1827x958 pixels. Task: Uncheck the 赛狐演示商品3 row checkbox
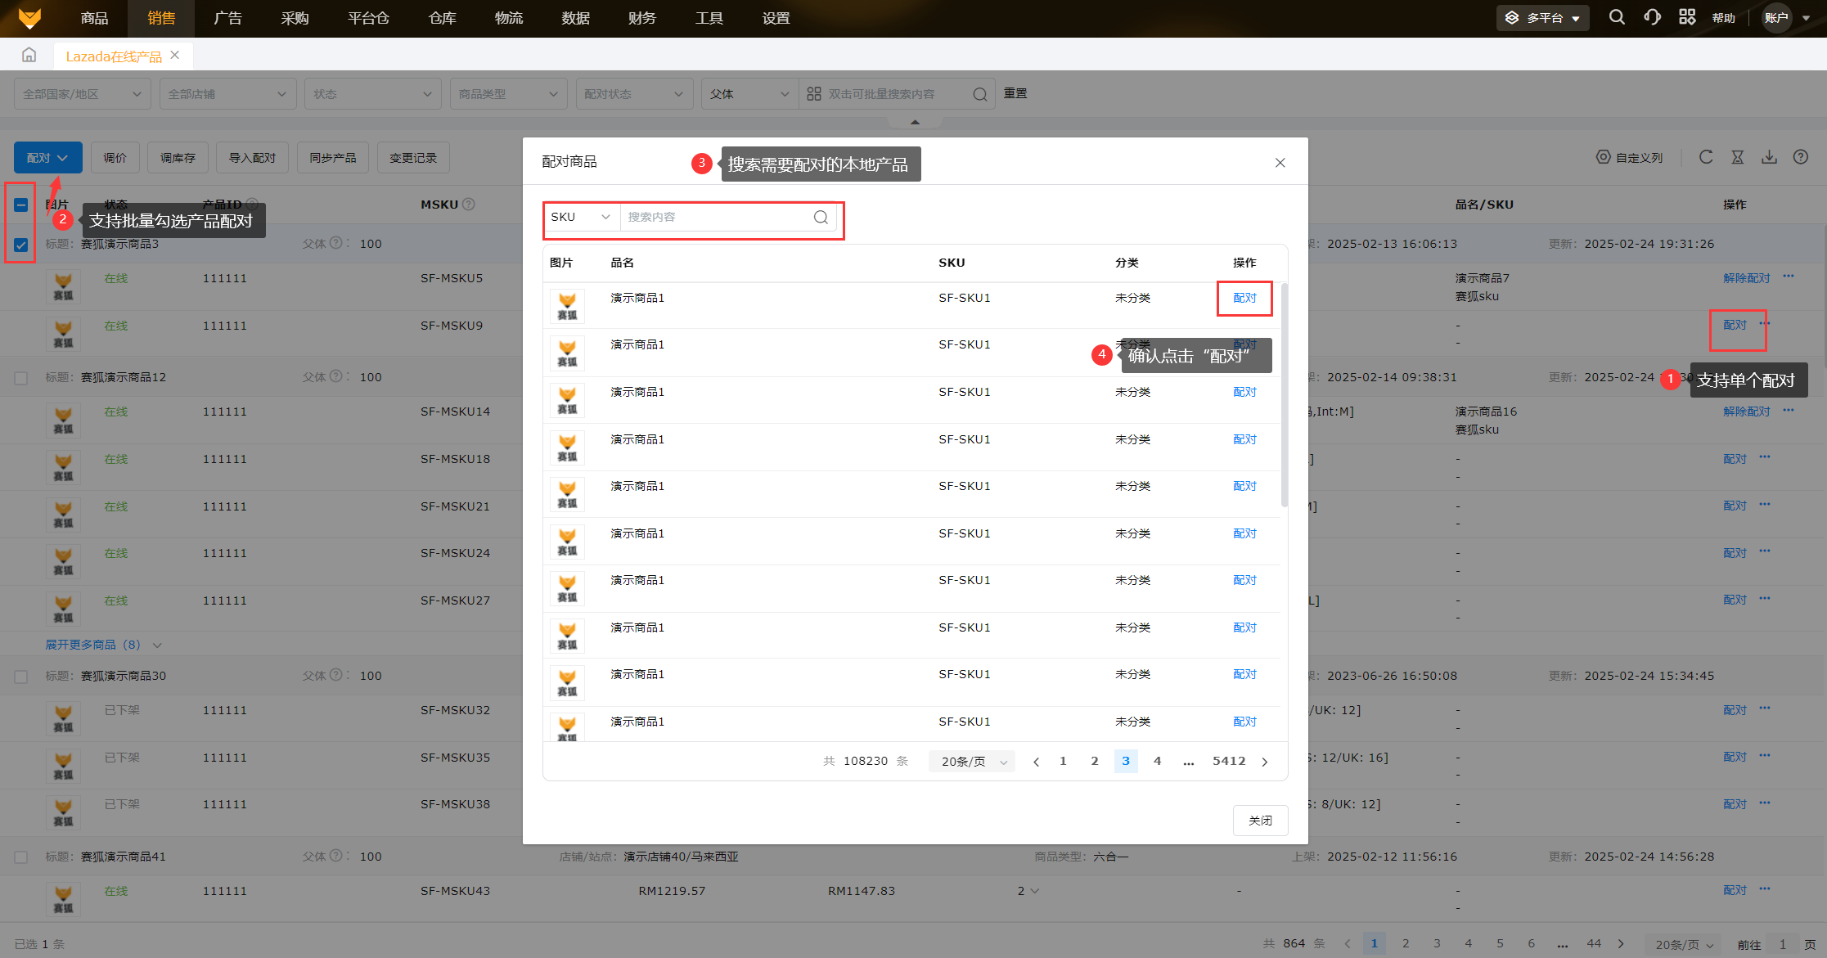point(21,245)
